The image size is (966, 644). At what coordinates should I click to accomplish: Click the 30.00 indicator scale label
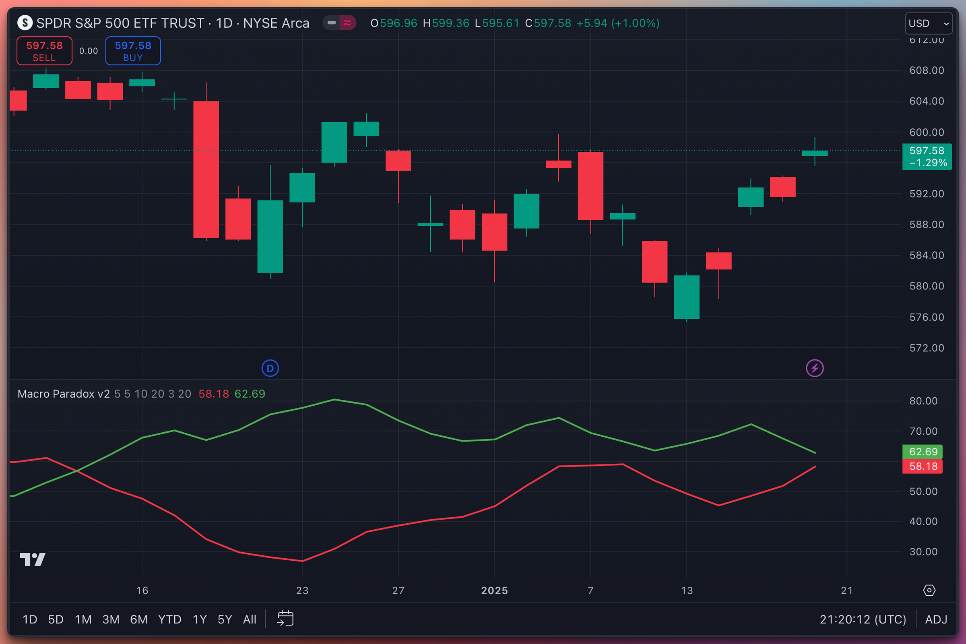pyautogui.click(x=923, y=551)
